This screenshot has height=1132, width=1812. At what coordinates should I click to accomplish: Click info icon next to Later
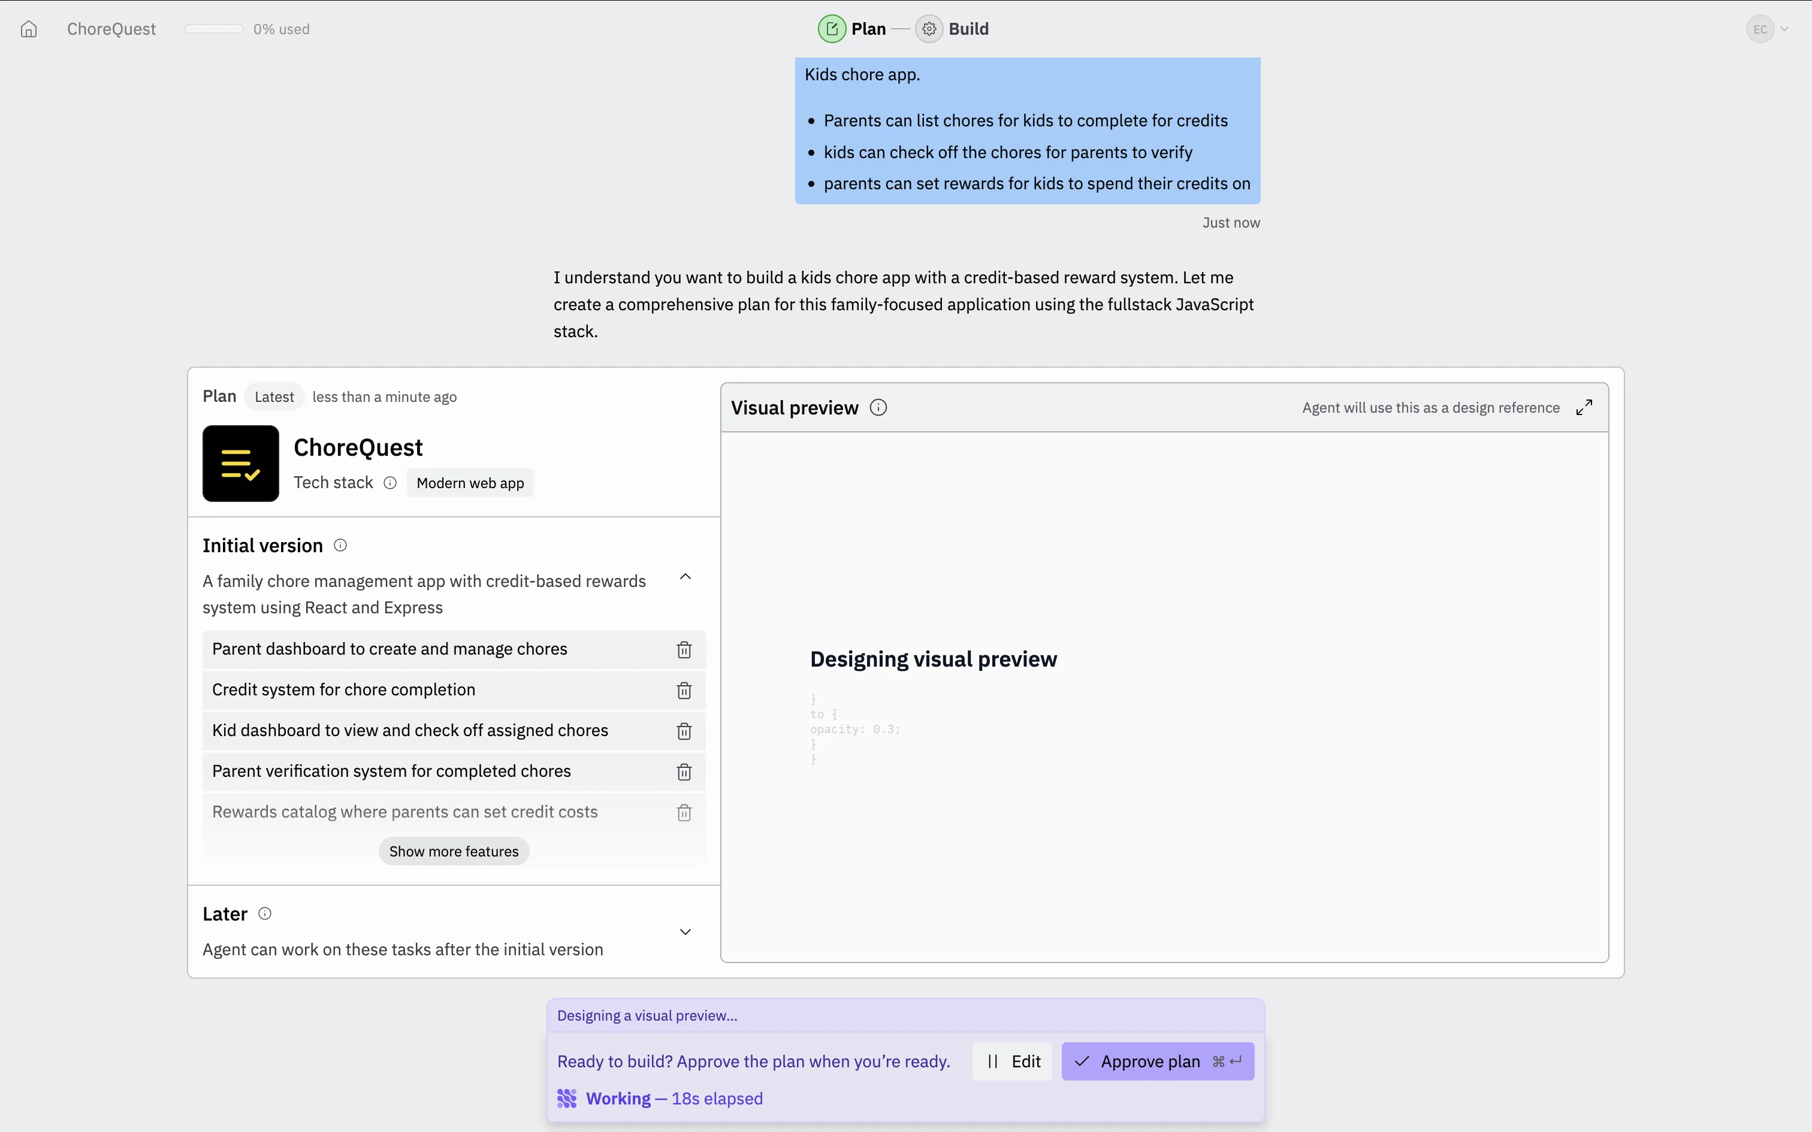264,913
